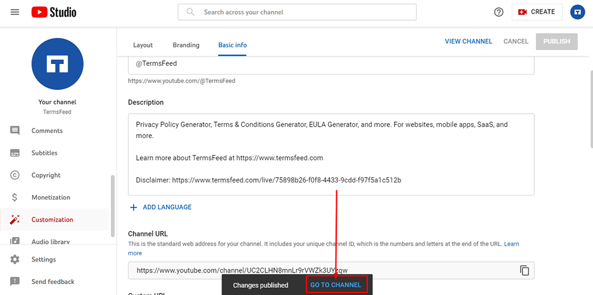
Task: Open Customization in the sidebar
Action: coord(55,219)
